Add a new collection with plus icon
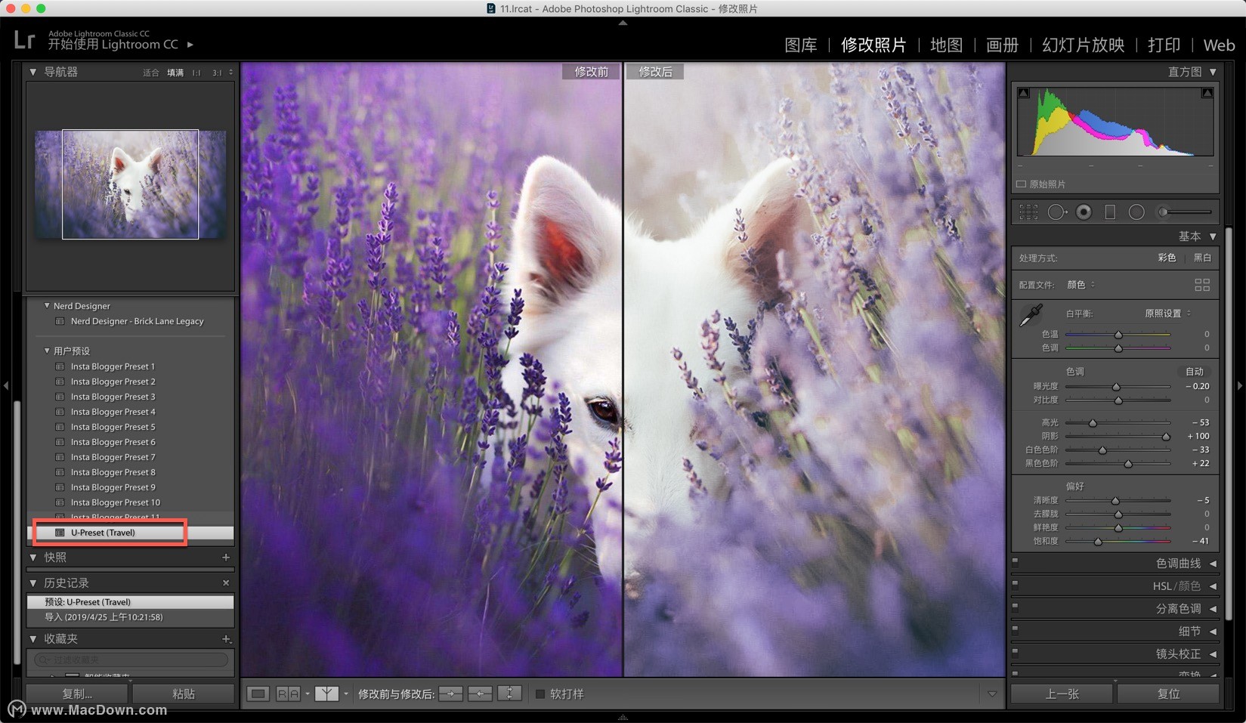The height and width of the screenshot is (723, 1246). (226, 639)
